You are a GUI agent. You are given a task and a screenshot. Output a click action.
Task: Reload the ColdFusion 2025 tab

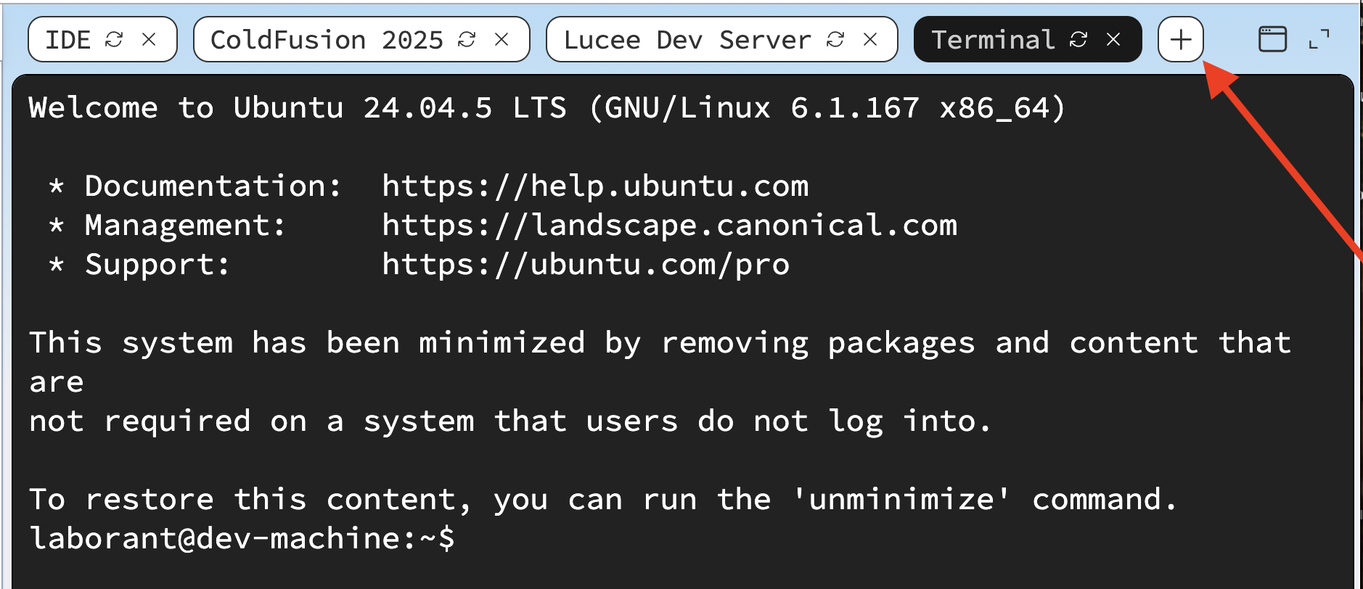point(467,39)
